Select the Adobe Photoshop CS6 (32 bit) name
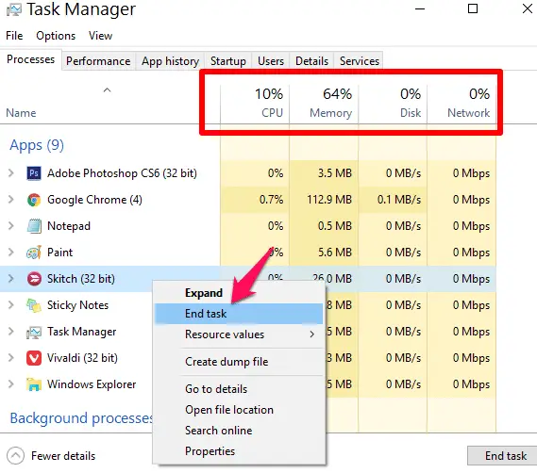Viewport: 537px width, 473px height. pos(122,173)
